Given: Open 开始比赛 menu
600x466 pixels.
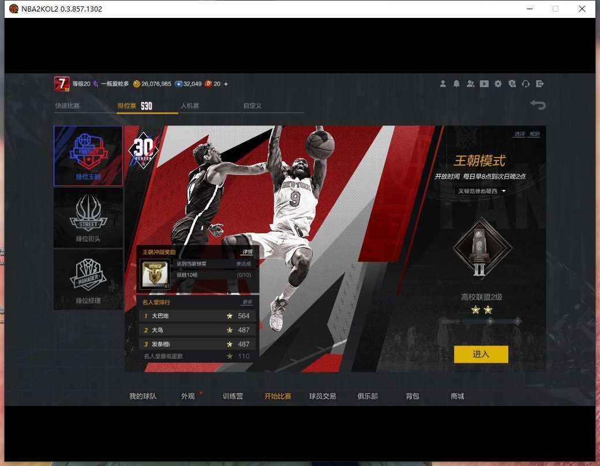Looking at the screenshot, I should click(278, 396).
